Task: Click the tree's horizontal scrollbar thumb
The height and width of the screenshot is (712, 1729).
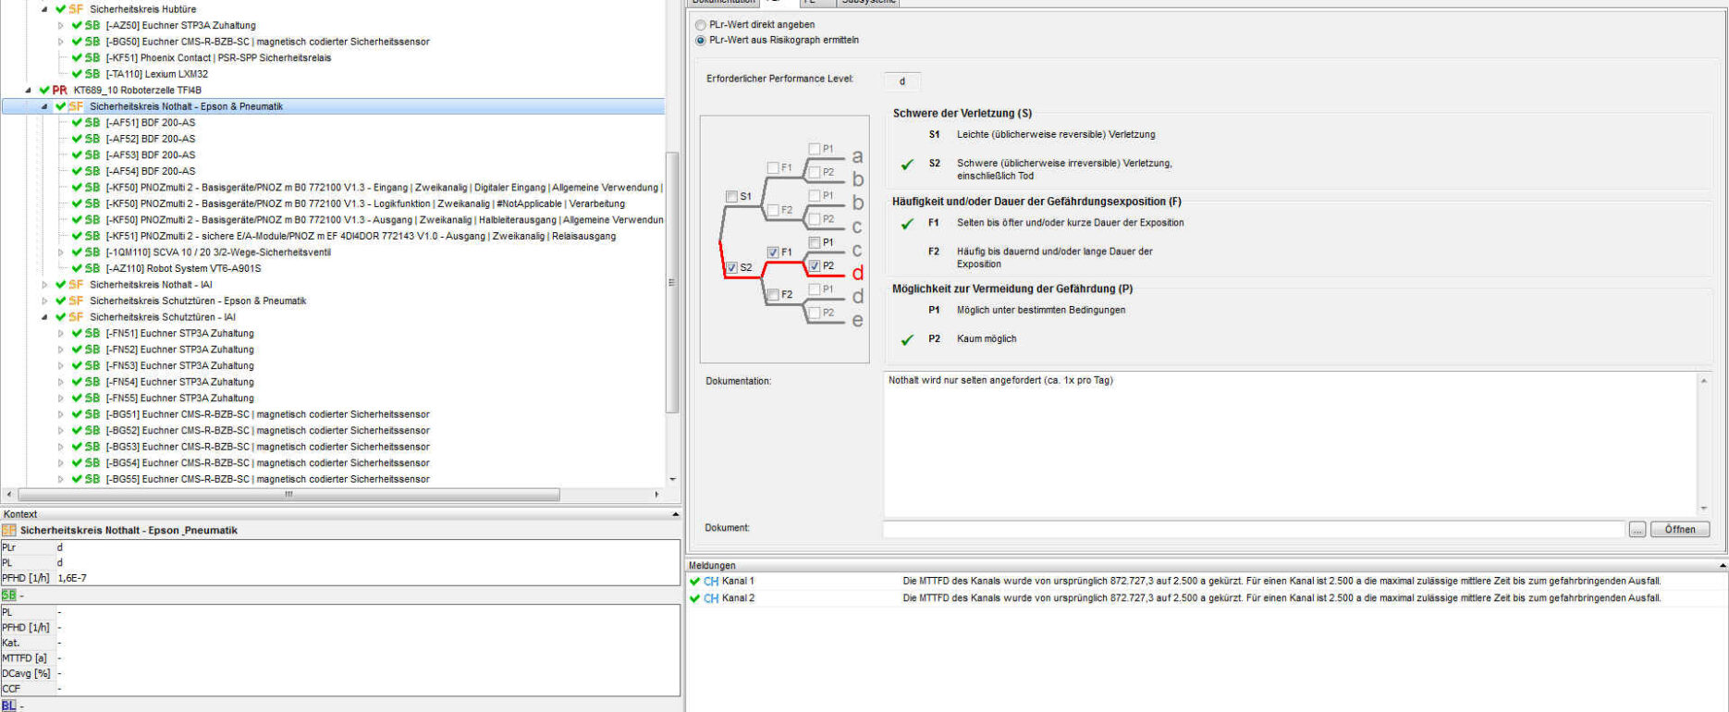Action: tap(288, 495)
